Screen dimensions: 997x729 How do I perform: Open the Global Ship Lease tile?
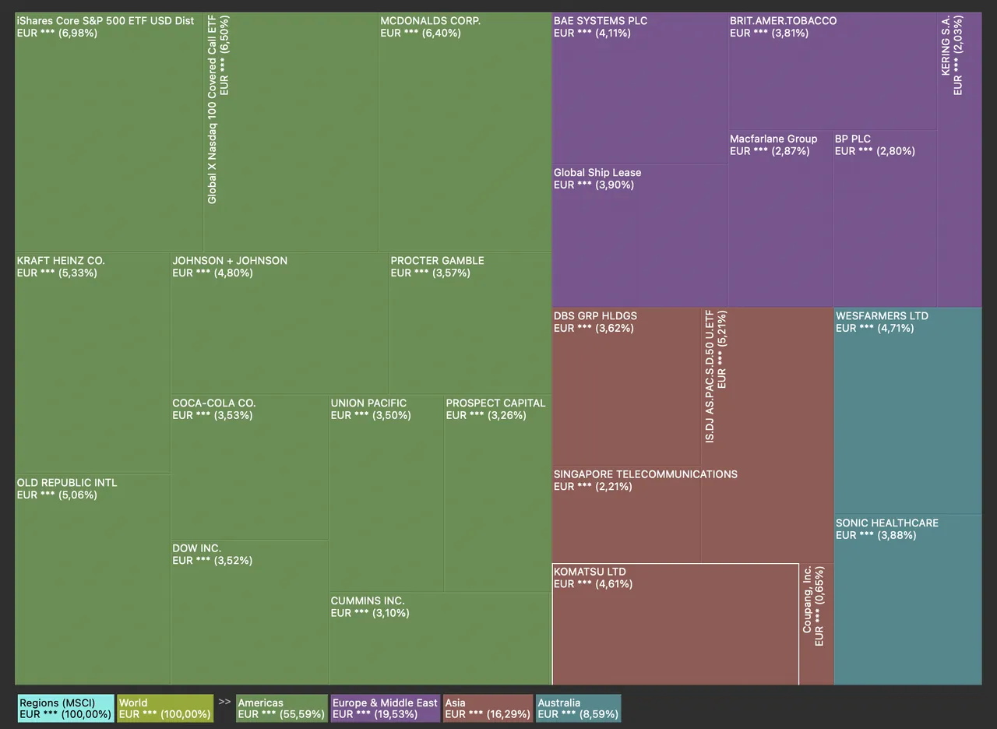tap(639, 235)
